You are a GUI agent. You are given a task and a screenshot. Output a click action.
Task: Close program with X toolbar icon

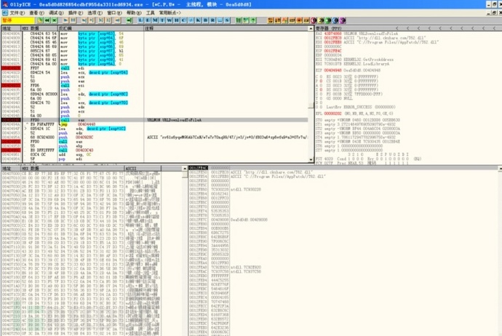click(55, 20)
